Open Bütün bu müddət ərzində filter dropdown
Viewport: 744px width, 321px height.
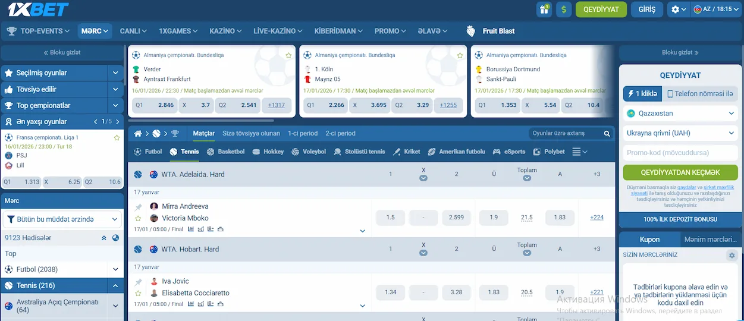coord(62,219)
